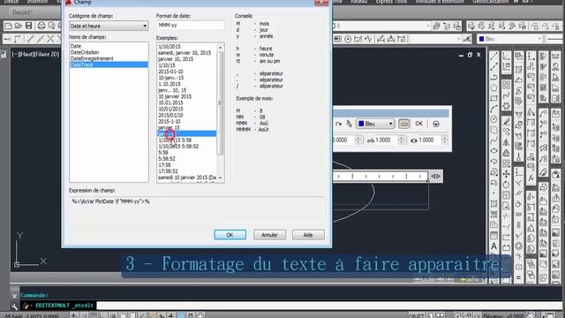Click the Aide button
This screenshot has height=318, width=565.
click(x=308, y=235)
